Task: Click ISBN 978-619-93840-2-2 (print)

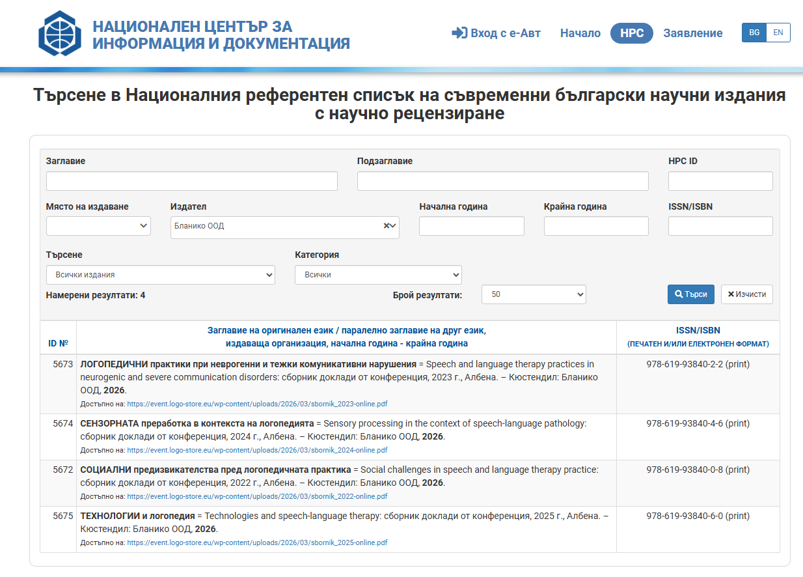Action: pos(698,364)
